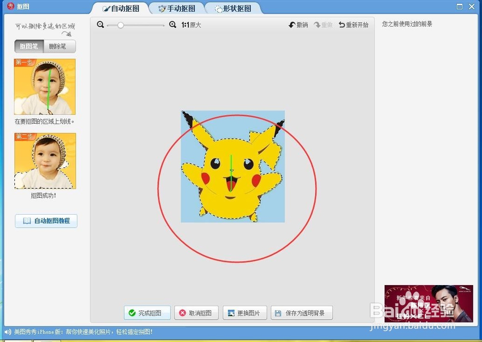
Task: Set view to 1:1 原大
Action: (x=191, y=25)
